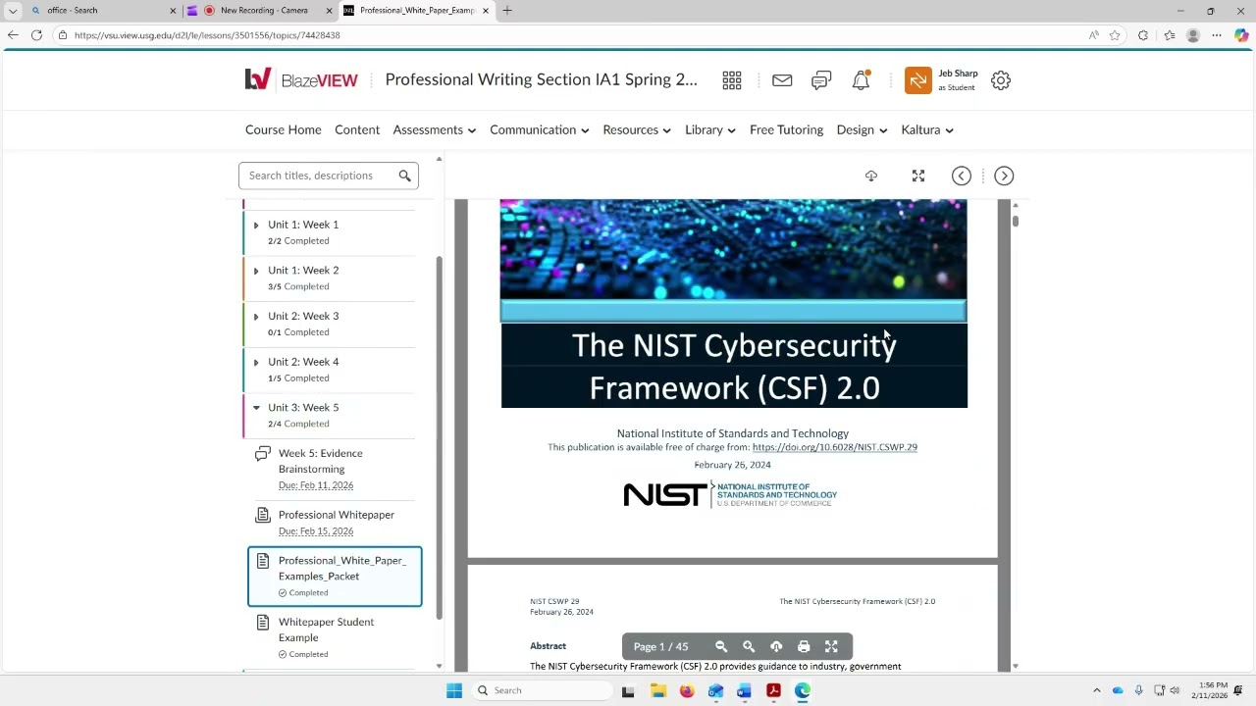Open the Assessments dropdown menu
The width and height of the screenshot is (1256, 706).
434,129
